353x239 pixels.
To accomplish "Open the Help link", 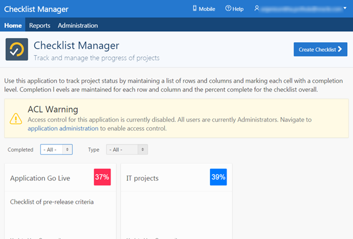I will [234, 9].
